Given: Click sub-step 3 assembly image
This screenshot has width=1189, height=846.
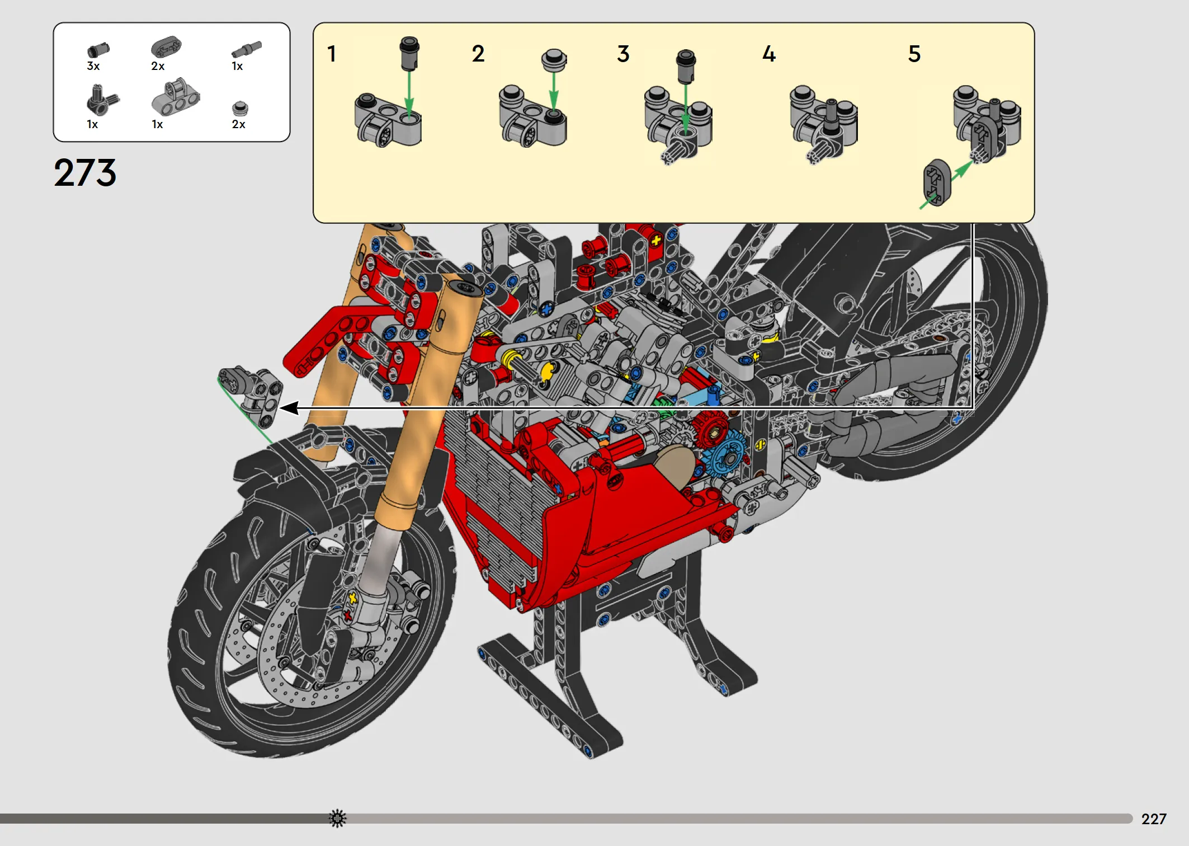Looking at the screenshot, I should (x=678, y=106).
